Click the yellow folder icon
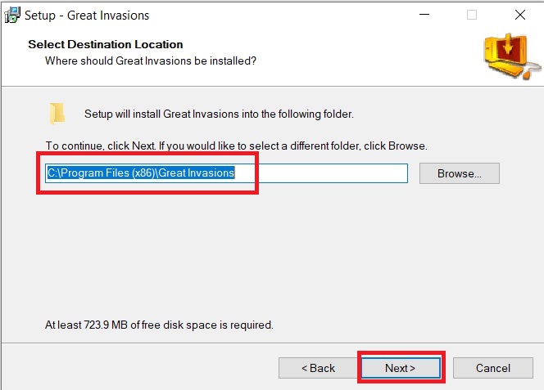 point(57,114)
